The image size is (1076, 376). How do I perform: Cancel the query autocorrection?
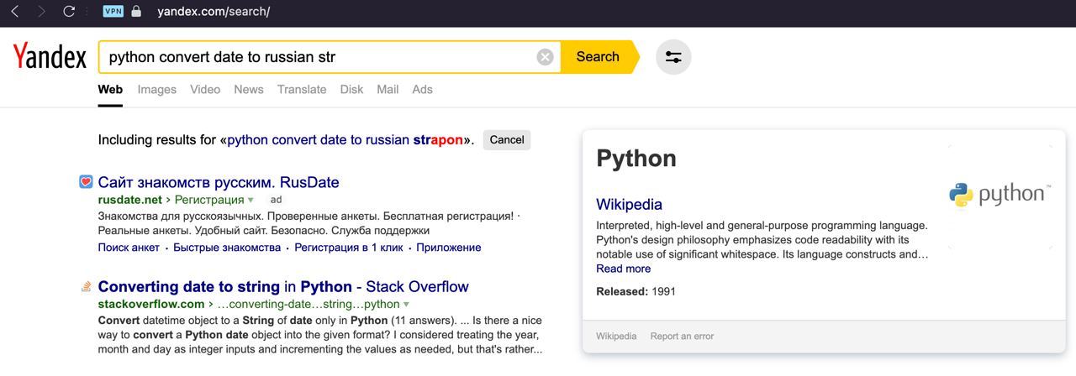[x=507, y=140]
